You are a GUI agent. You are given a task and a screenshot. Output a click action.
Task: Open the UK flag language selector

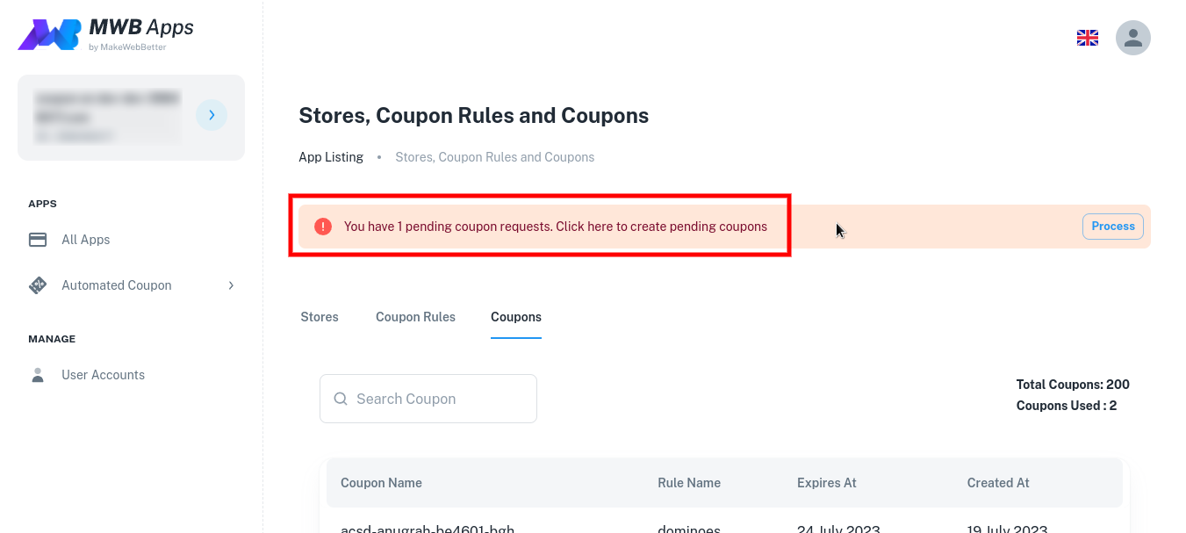(1088, 38)
